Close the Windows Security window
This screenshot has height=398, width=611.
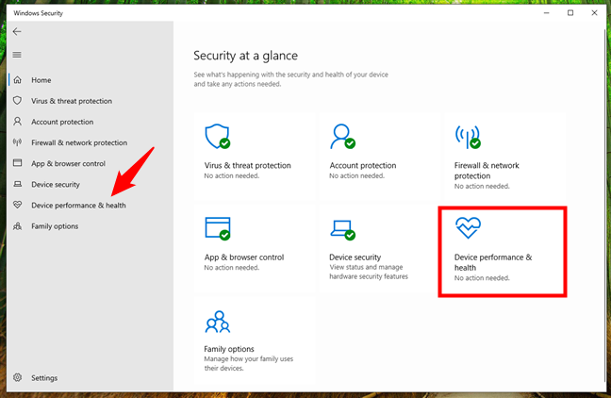pos(594,13)
